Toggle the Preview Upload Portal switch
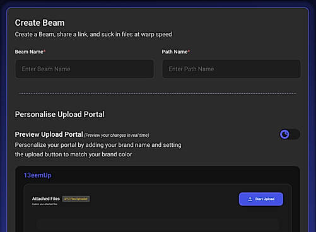The width and height of the screenshot is (316, 232). pos(290,134)
